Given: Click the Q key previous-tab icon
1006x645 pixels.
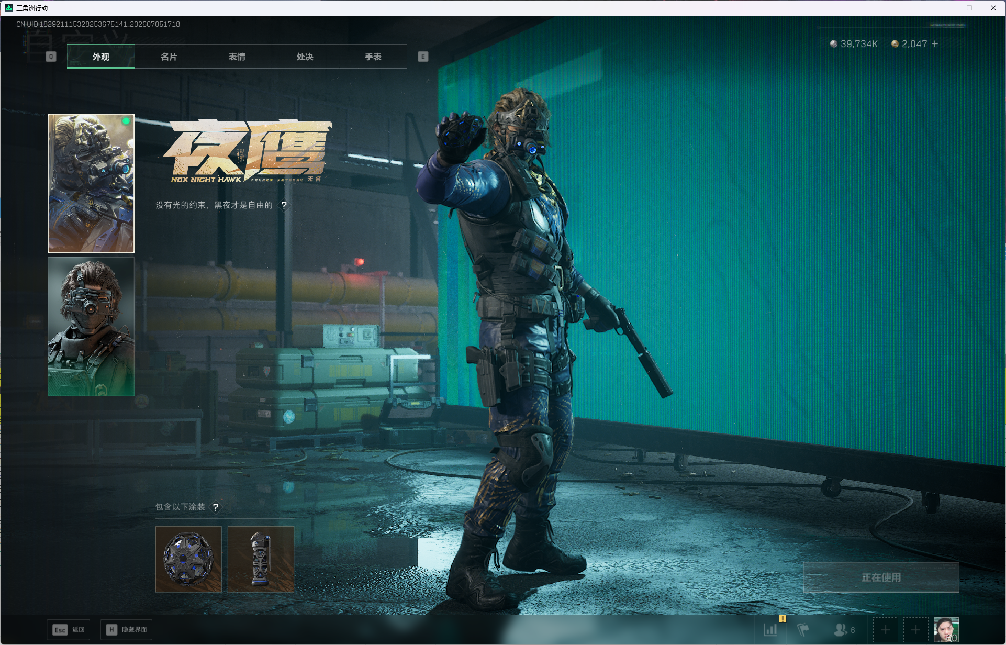Looking at the screenshot, I should pyautogui.click(x=51, y=57).
